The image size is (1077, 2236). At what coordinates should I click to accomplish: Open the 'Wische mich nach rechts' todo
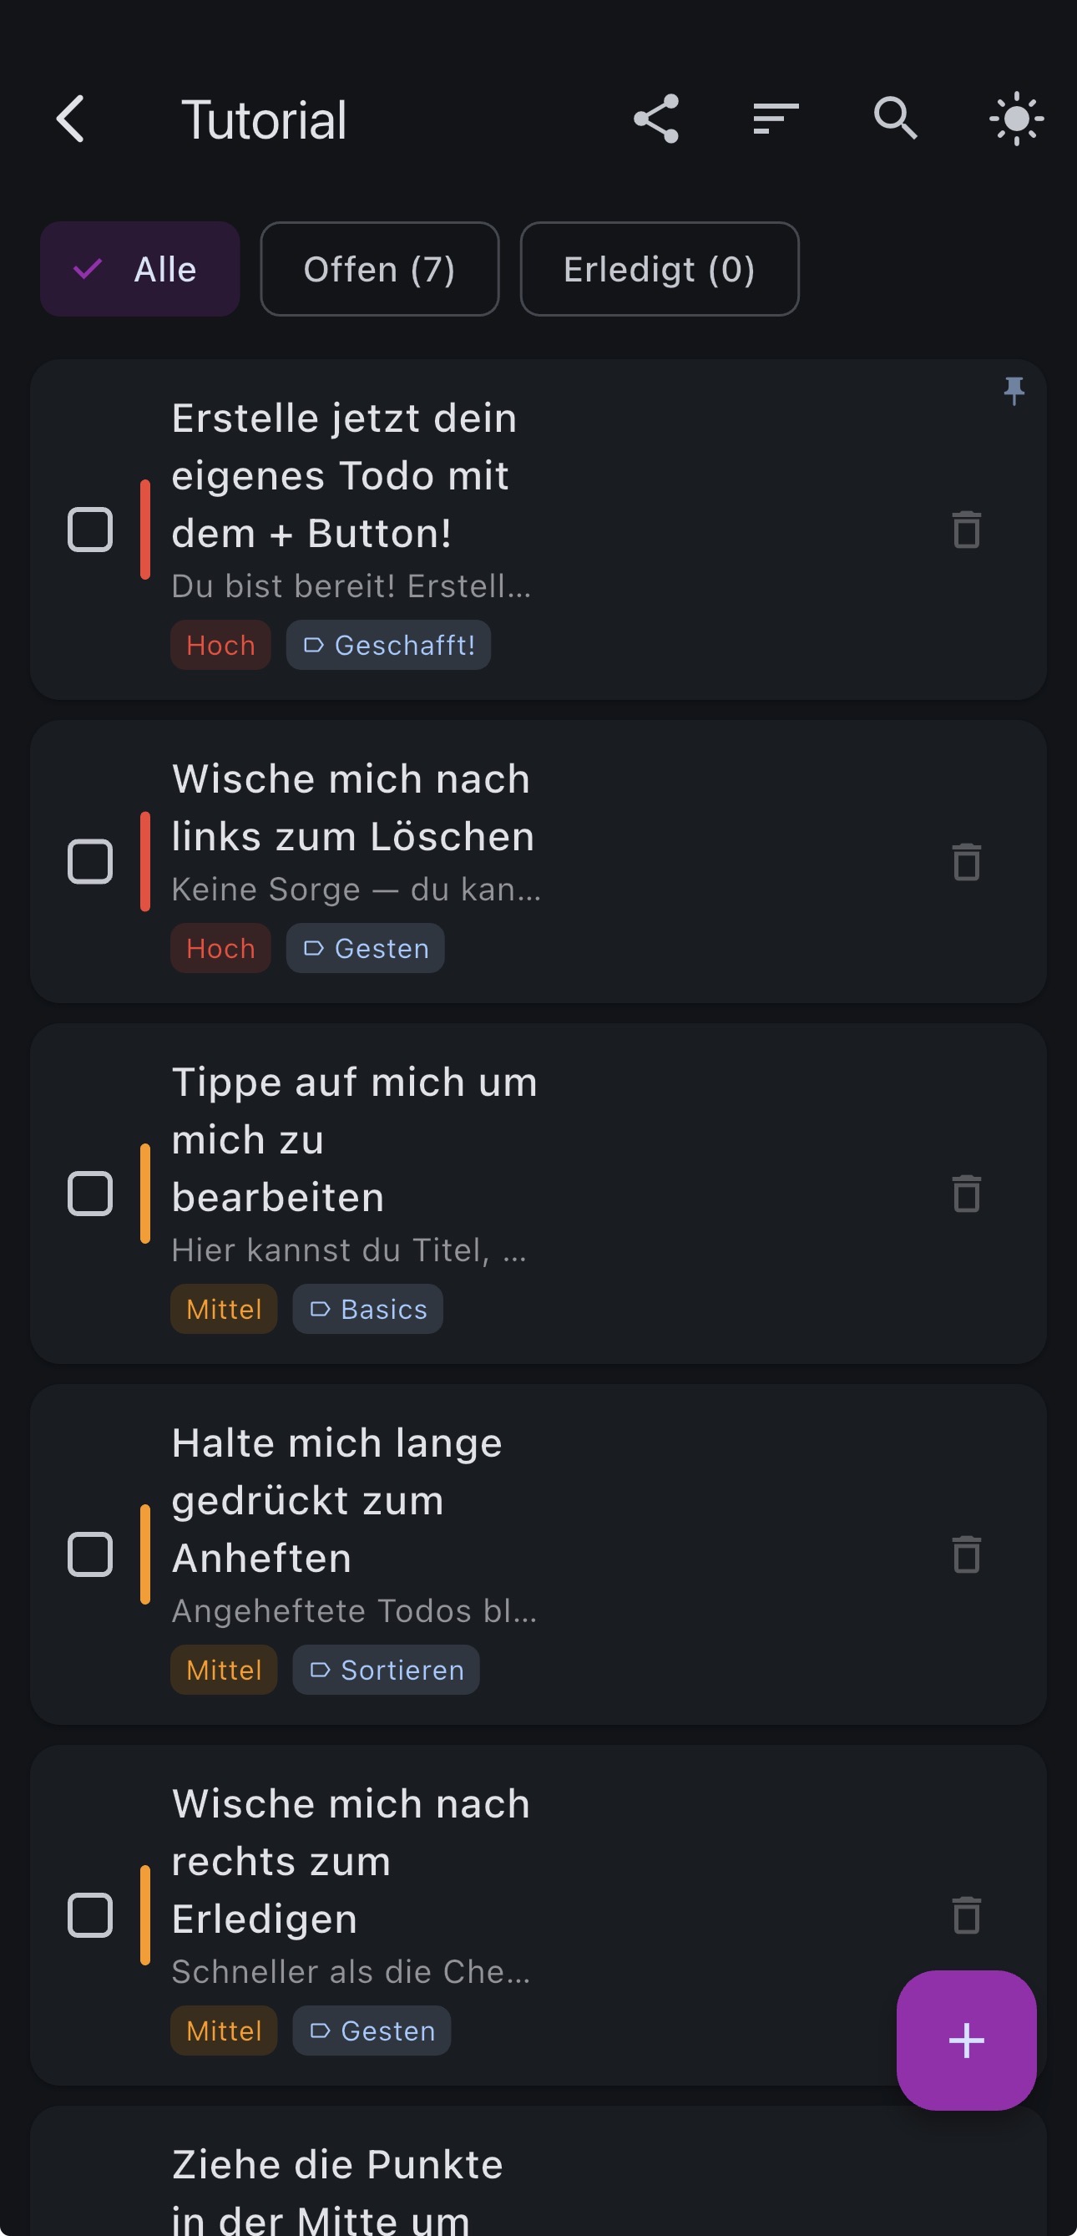351,1861
